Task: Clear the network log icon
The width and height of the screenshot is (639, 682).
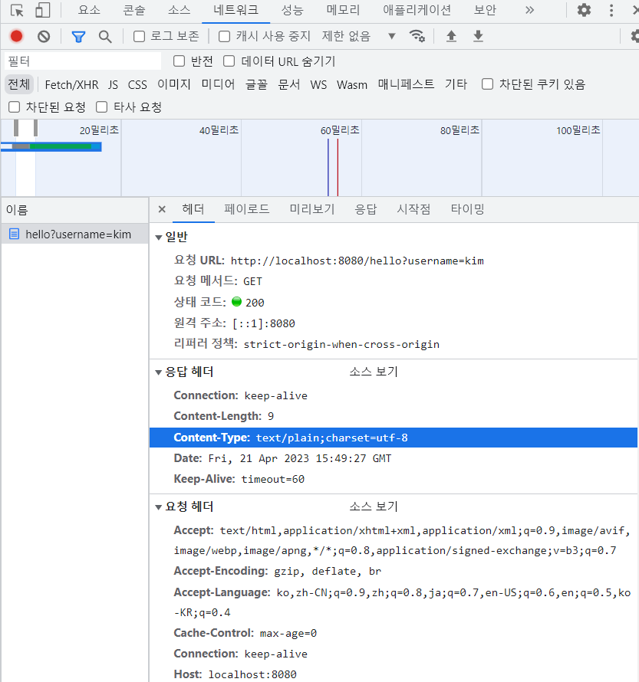Action: click(44, 36)
